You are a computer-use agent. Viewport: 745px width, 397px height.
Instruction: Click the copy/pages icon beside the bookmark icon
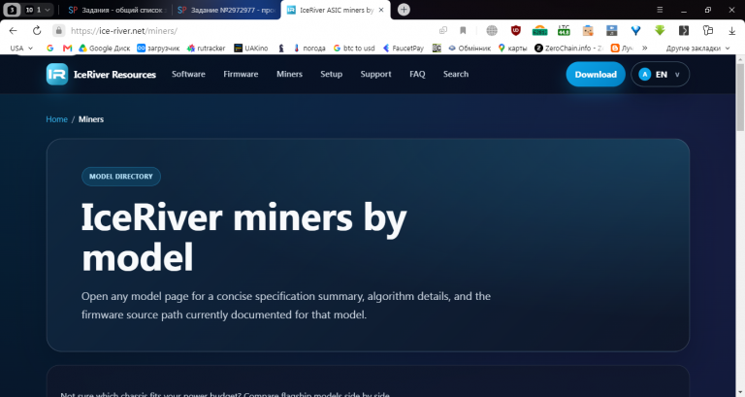point(443,30)
